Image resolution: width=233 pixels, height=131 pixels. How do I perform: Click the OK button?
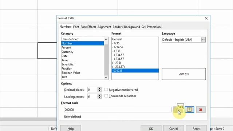point(151,128)
